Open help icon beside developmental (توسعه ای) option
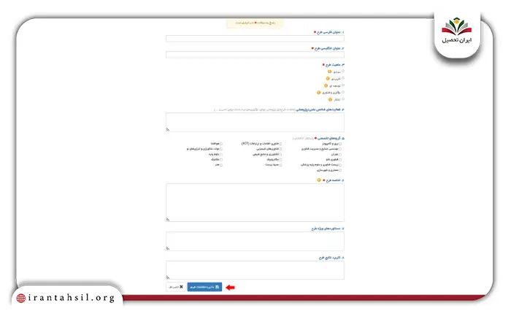This screenshot has height=314, width=511. pyautogui.click(x=326, y=85)
